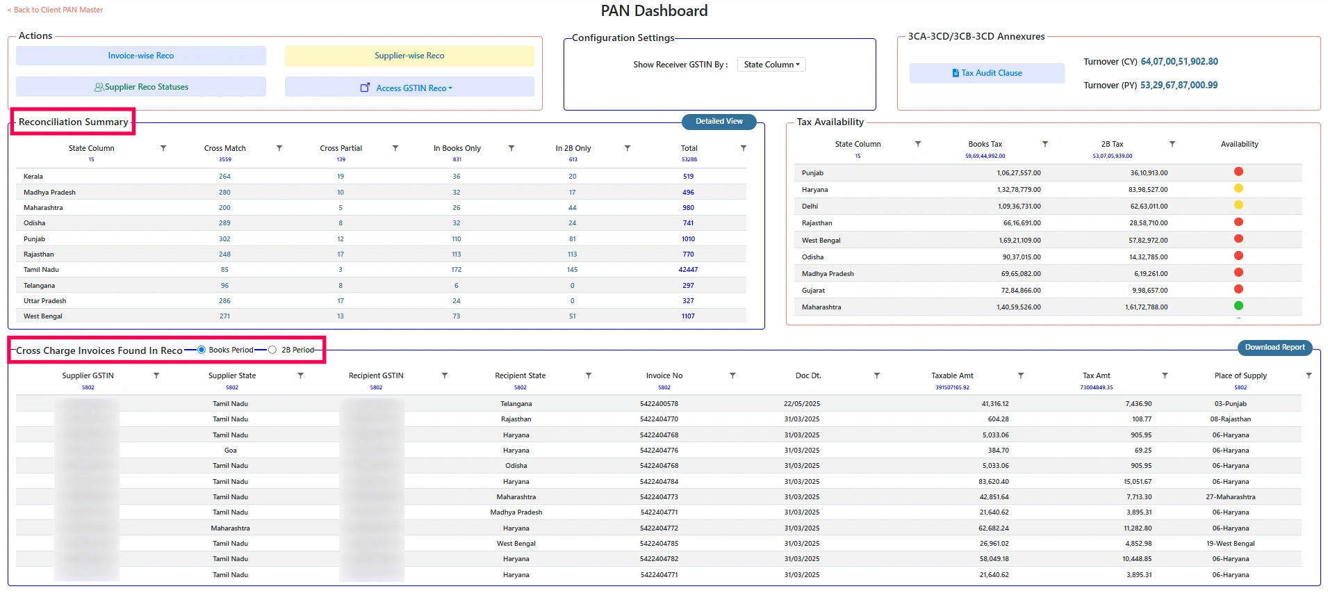Open Cross Match column filter
The width and height of the screenshot is (1328, 607).
[x=279, y=148]
